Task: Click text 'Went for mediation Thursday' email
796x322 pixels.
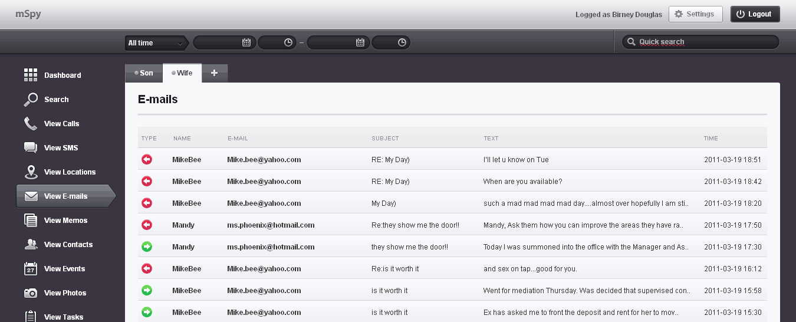Action: click(587, 291)
